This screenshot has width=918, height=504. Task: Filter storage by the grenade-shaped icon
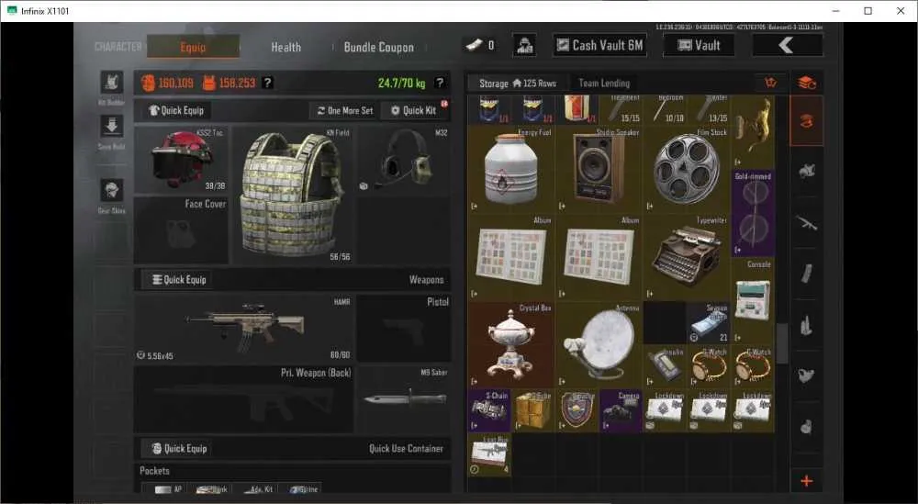[807, 426]
